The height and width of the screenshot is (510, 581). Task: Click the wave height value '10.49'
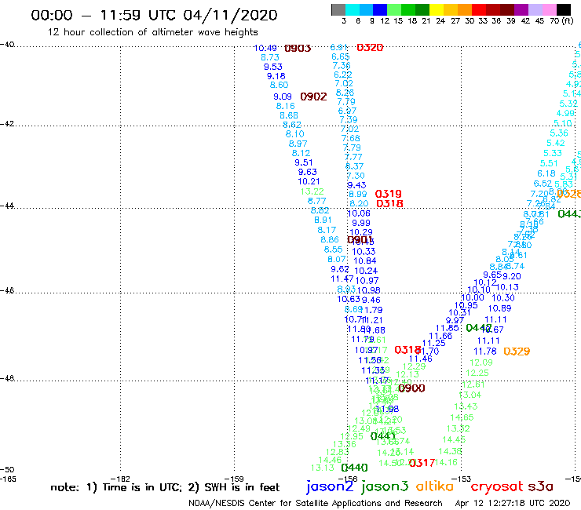click(265, 48)
